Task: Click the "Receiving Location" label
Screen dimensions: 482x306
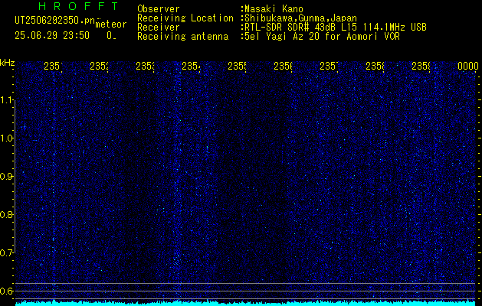Action: [x=185, y=18]
